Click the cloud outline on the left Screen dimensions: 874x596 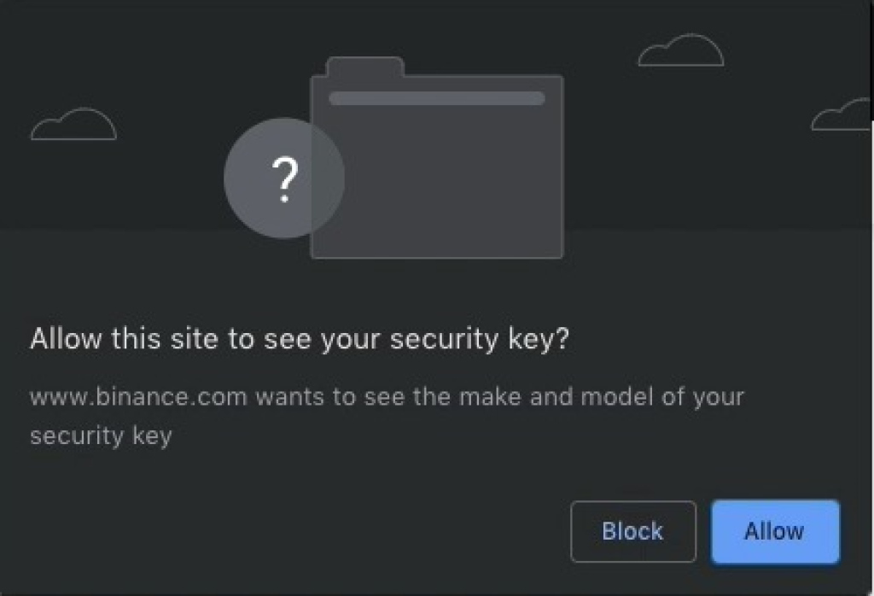pyautogui.click(x=73, y=124)
